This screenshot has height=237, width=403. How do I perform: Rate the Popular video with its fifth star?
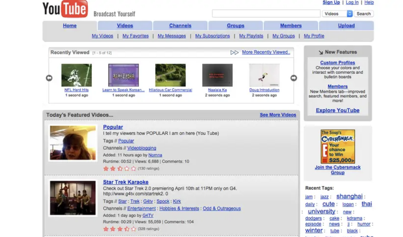(133, 168)
